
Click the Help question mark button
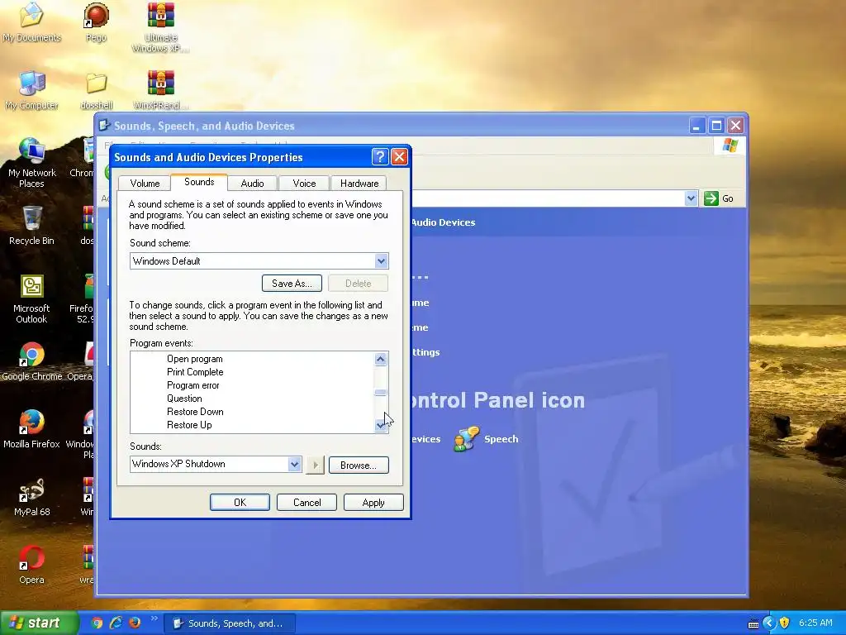click(x=380, y=157)
